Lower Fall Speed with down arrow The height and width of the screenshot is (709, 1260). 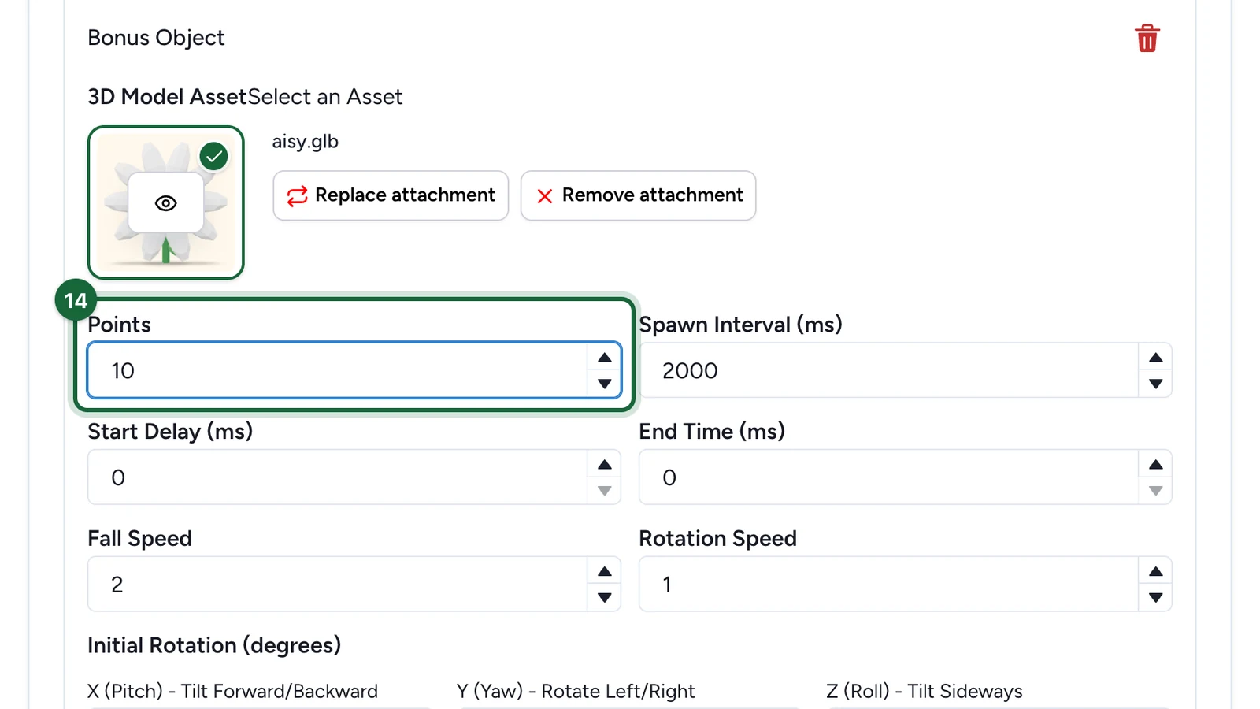coord(604,597)
